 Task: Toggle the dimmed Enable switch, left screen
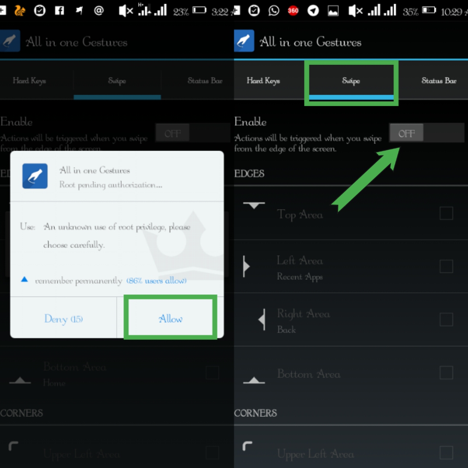coord(193,133)
